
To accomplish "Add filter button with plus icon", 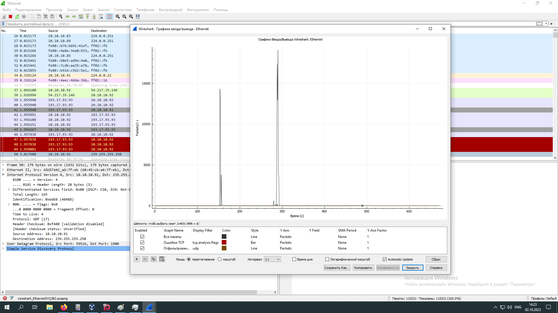I will point(551,24).
